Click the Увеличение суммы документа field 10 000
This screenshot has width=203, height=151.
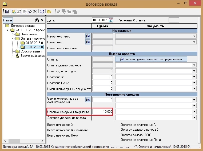(x=102, y=112)
